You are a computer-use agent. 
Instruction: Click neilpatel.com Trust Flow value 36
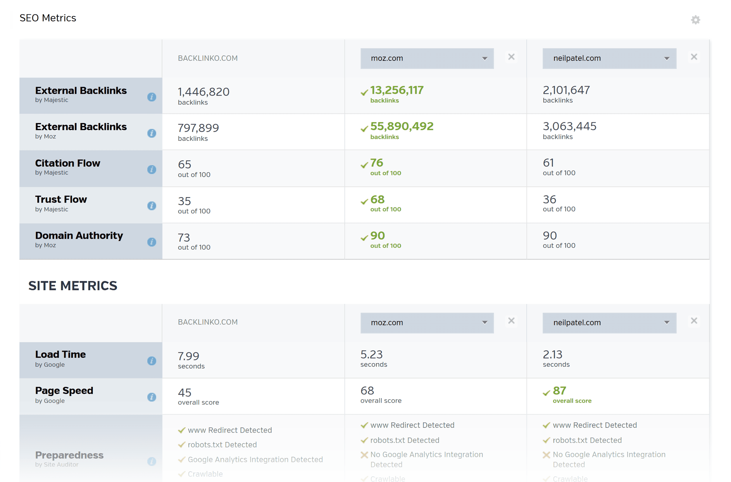549,200
